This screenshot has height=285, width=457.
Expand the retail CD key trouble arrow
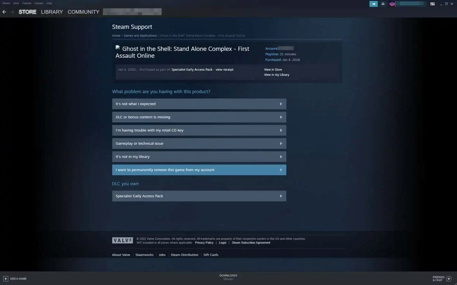pyautogui.click(x=281, y=130)
